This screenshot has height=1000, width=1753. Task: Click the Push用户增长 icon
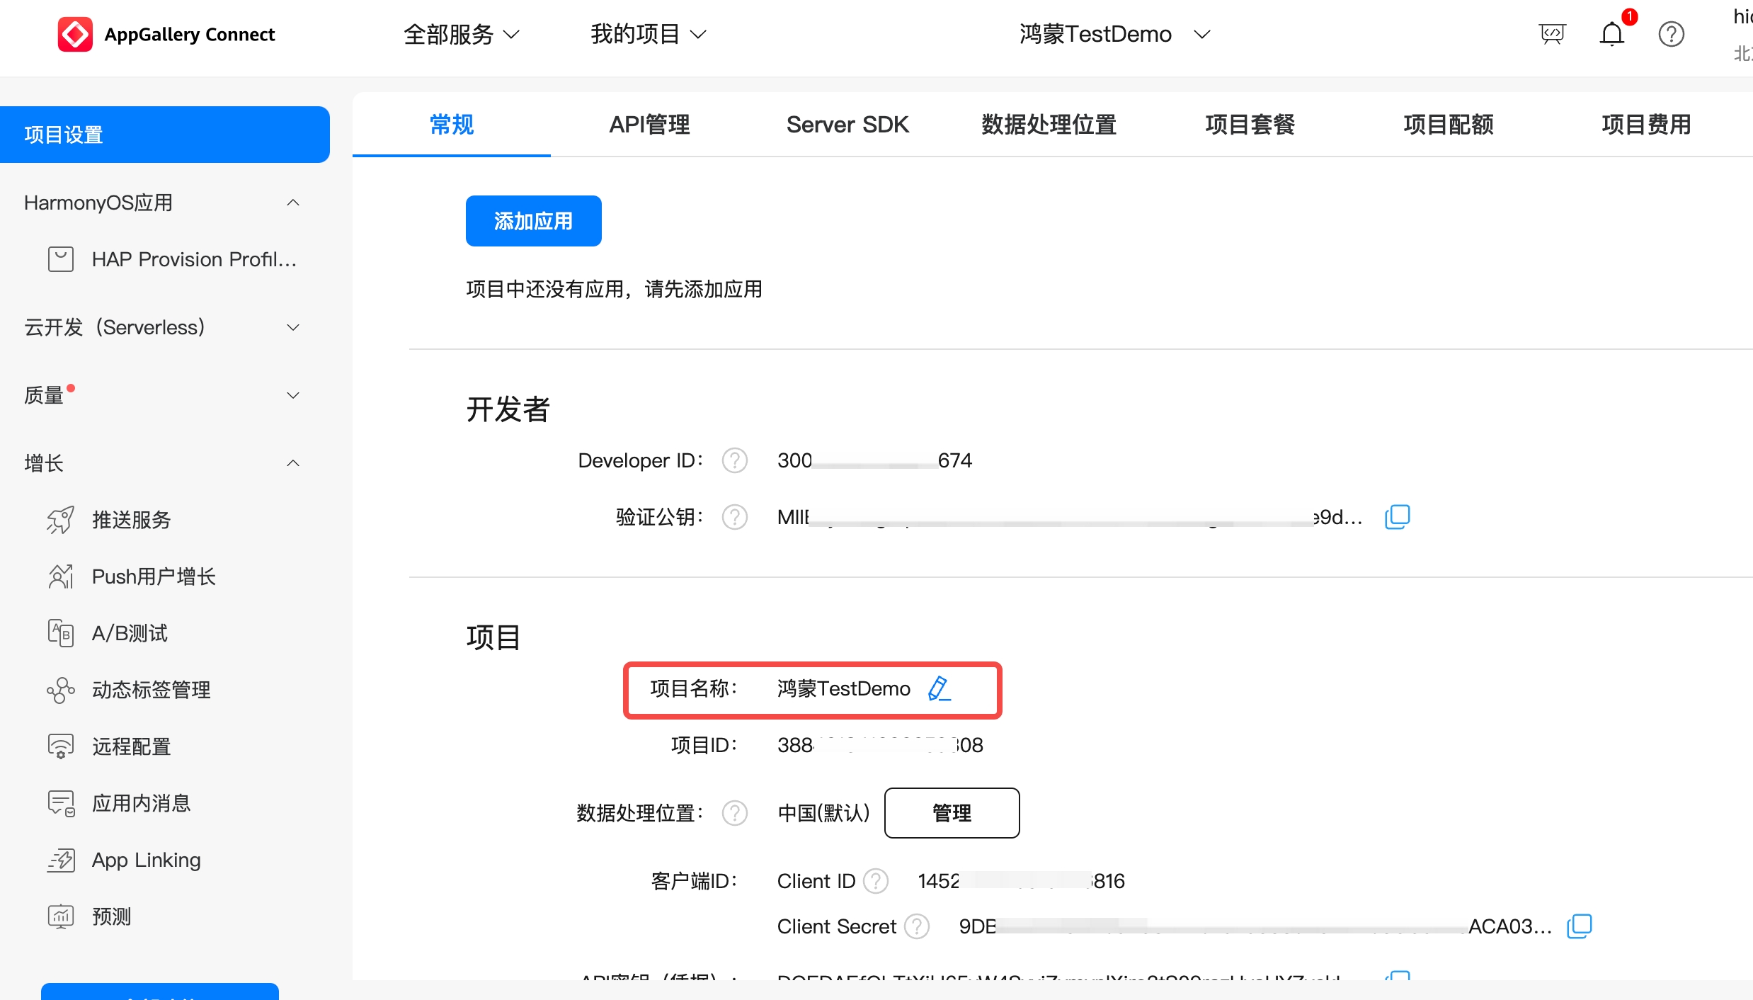pos(61,576)
